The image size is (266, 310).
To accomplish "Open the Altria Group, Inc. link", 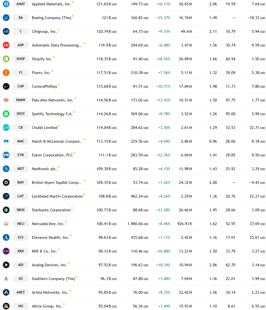I will click(47, 306).
